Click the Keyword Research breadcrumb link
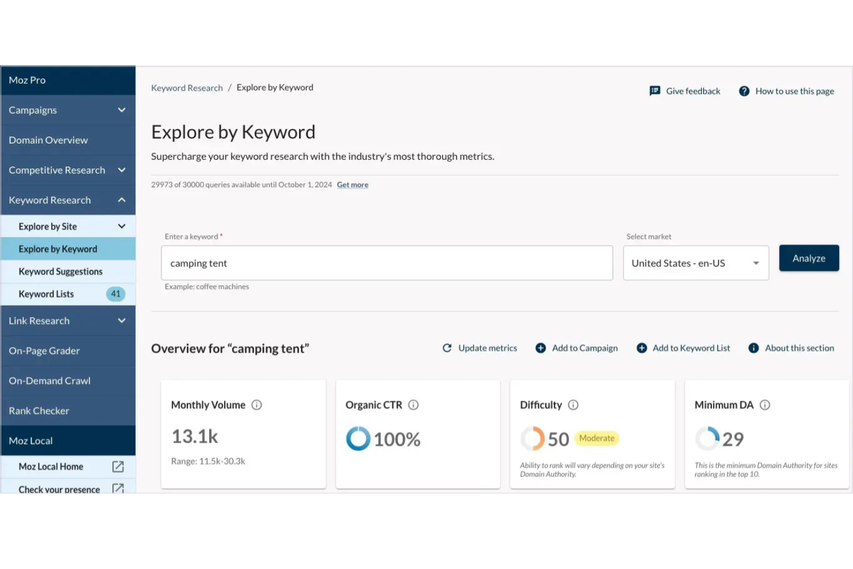 click(187, 88)
